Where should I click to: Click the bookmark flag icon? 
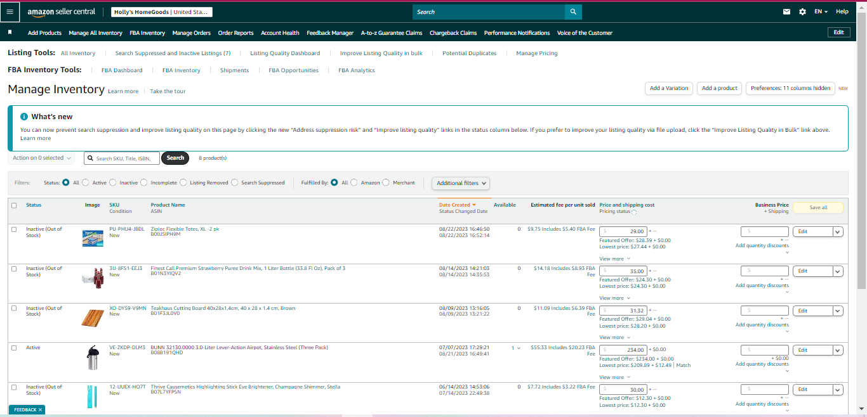pyautogui.click(x=10, y=32)
